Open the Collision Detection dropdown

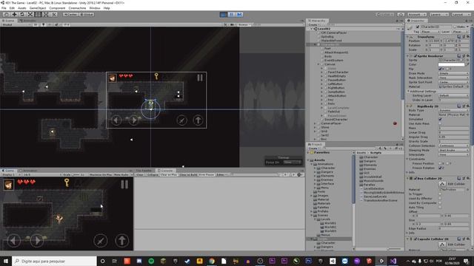tap(453, 146)
